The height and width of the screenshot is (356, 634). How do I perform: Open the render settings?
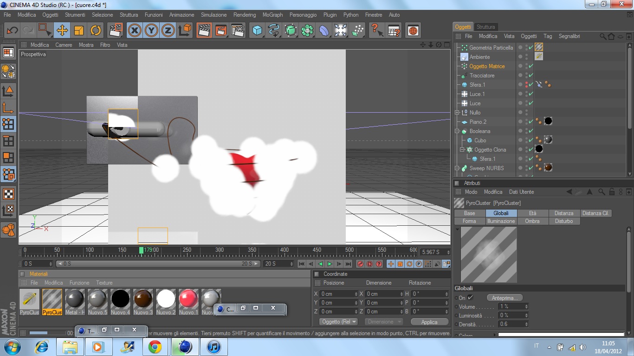238,31
